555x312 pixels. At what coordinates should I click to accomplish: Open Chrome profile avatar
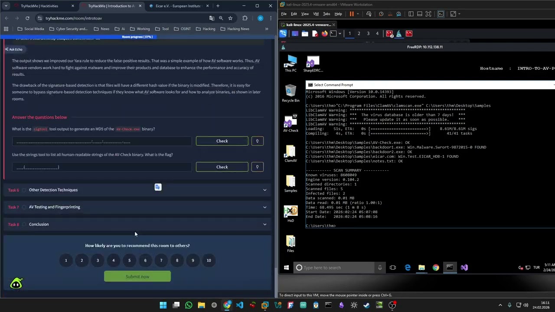260,18
